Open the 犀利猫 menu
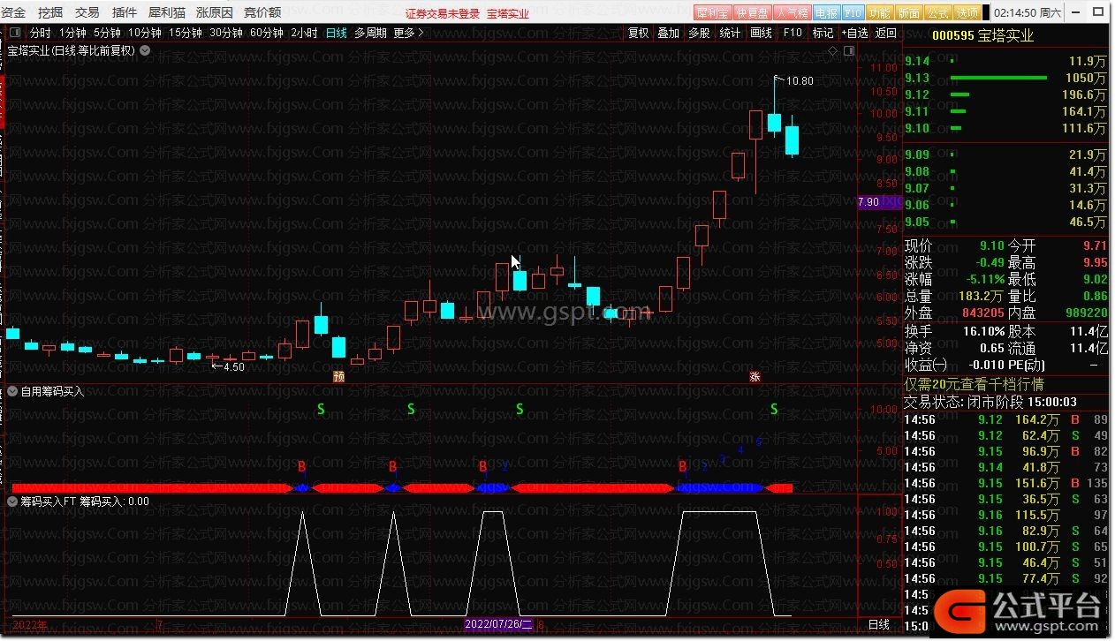Viewport: 1115px width, 641px height. 167,12
